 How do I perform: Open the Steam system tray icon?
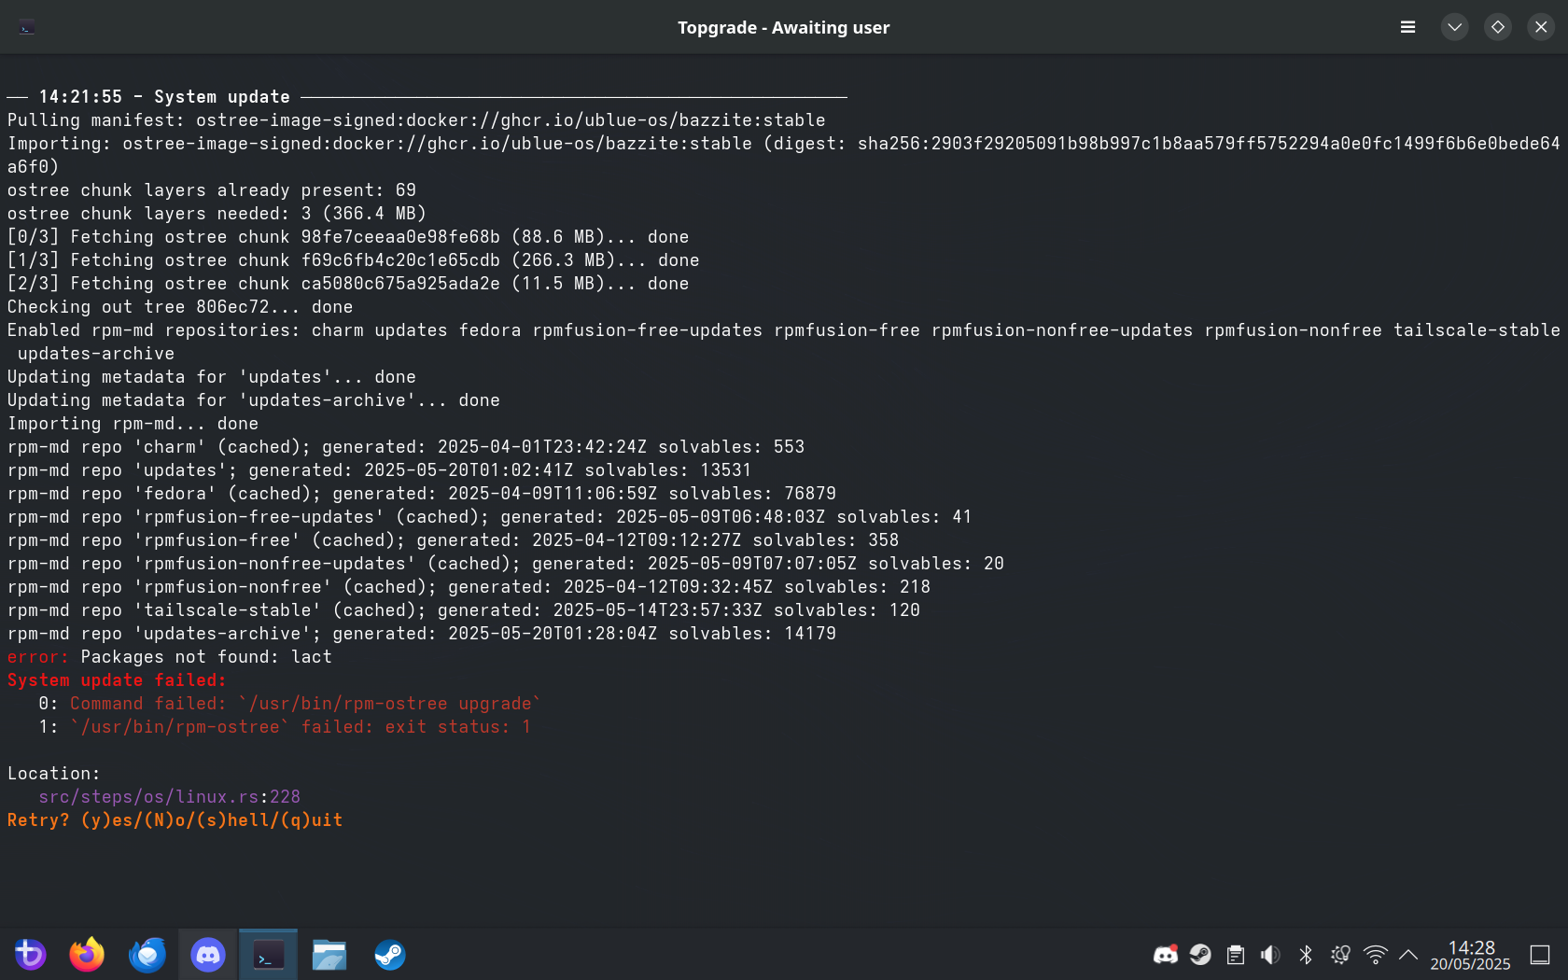1200,955
